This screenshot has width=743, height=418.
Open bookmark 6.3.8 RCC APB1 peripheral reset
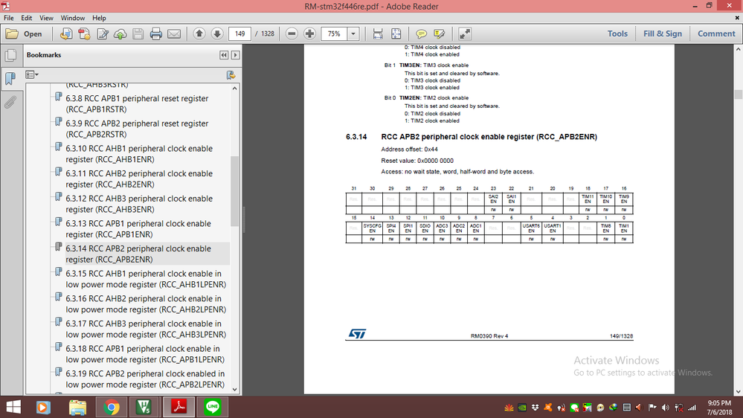(x=137, y=104)
